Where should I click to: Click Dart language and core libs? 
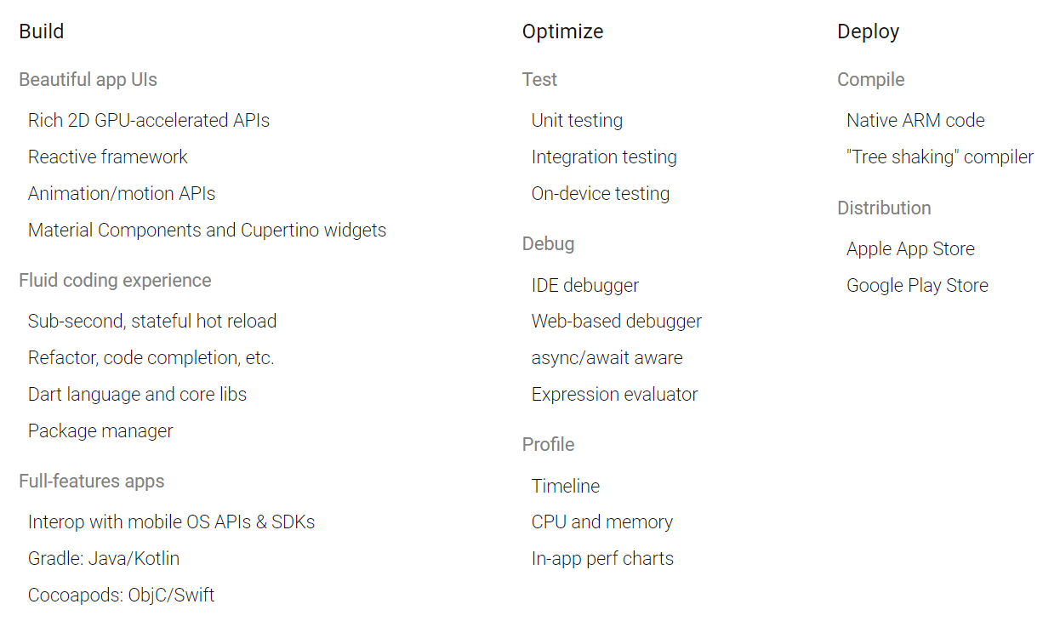138,395
